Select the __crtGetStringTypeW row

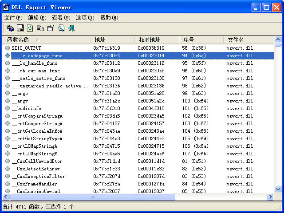pos(138,138)
